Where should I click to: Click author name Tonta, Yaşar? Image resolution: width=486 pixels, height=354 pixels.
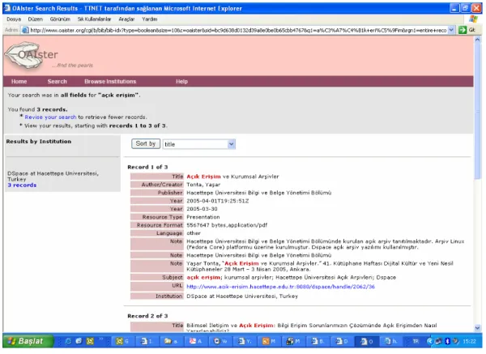pos(203,185)
